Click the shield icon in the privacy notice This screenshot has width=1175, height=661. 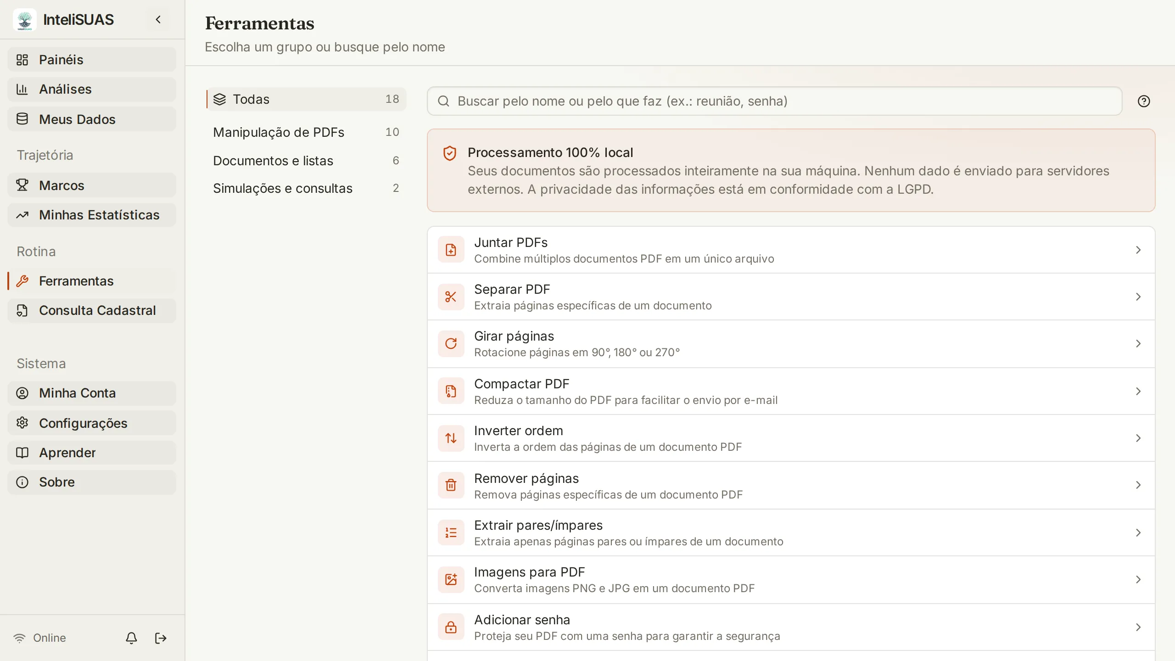point(450,153)
